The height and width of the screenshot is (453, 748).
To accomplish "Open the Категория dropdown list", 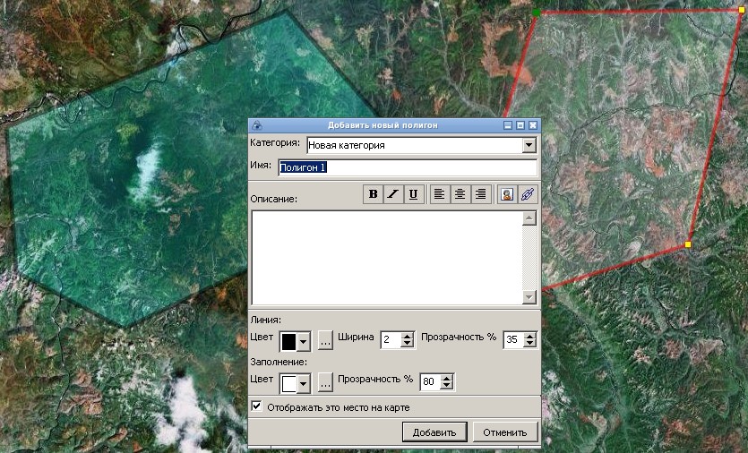I will tap(529, 145).
